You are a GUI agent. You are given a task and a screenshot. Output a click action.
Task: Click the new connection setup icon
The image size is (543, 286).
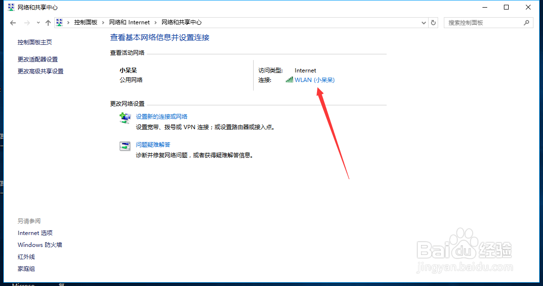125,118
